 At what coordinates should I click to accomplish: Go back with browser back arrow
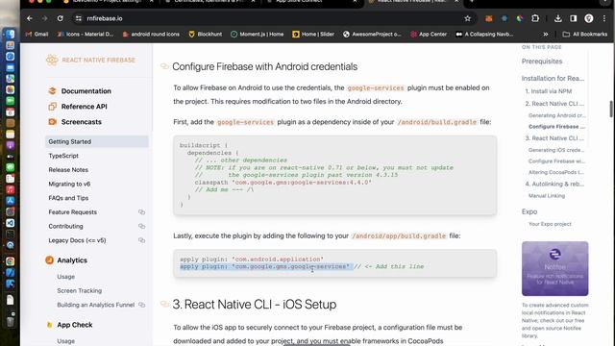(x=30, y=18)
